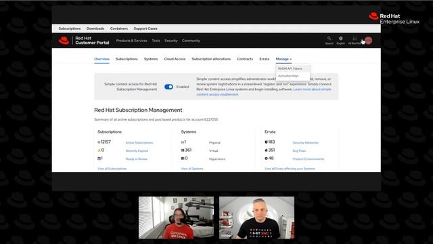This screenshot has height=244, width=433.
Task: Select the right presenter webcam thumbnail
Action: point(256,218)
